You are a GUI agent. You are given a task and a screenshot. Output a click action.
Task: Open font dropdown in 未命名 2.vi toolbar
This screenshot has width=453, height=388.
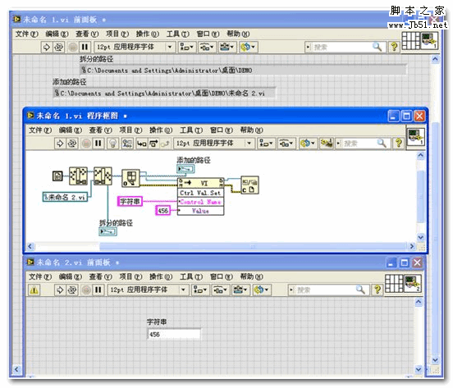coord(148,290)
